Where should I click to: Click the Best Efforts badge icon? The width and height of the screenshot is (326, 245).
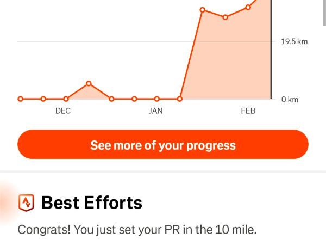coord(26,203)
